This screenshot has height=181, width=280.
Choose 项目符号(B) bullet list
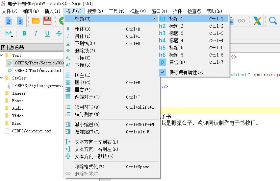click(x=112, y=107)
